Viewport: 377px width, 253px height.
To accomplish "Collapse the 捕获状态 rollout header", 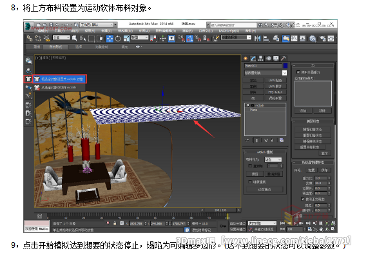I will 313,121.
